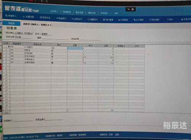Click the 购买单位 input field
Image resolution: width=191 pixels, height=140 pixels.
pos(24,33)
